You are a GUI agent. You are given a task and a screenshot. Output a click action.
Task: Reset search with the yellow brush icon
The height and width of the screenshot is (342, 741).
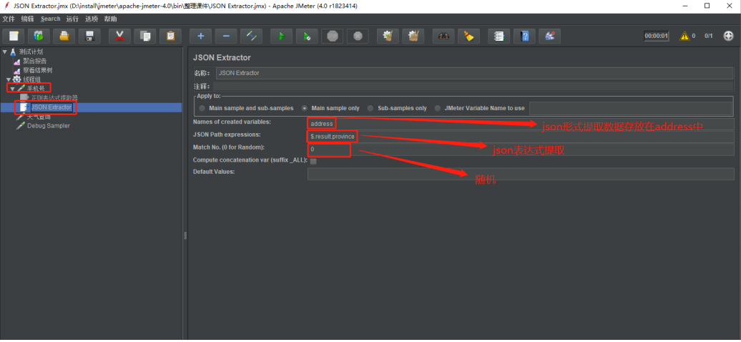coord(468,36)
